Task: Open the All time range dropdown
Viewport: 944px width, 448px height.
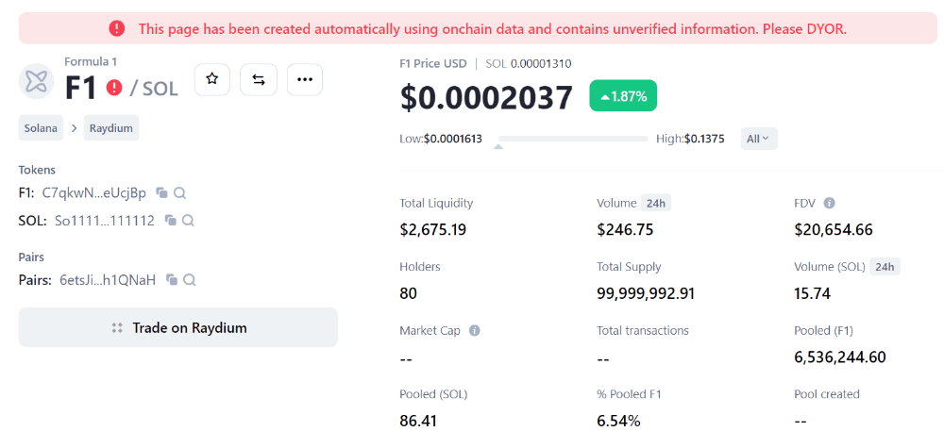Action: click(759, 139)
